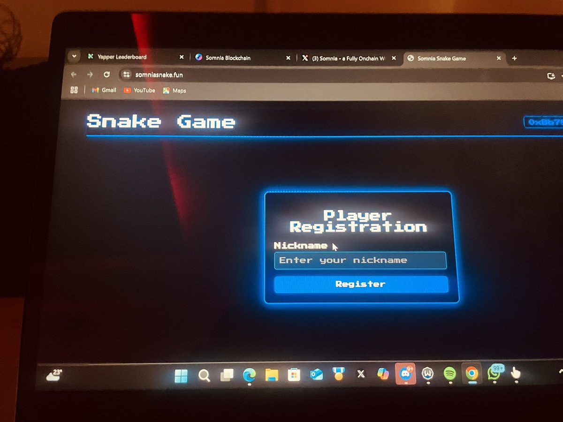
Task: Open the medal-badge taskbar app
Action: coord(338,374)
